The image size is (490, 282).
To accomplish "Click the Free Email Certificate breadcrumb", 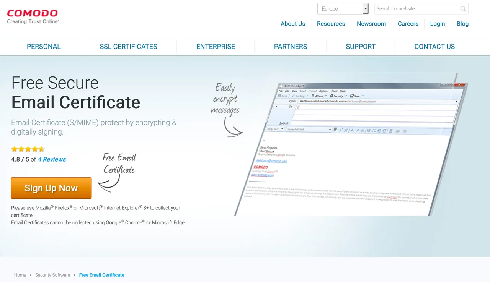I will coord(101,275).
